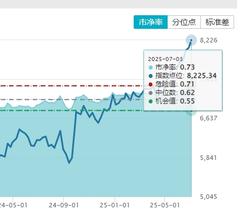Click the 6,637 y-axis value label
Image resolution: width=237 pixels, height=213 pixels.
[x=209, y=118]
